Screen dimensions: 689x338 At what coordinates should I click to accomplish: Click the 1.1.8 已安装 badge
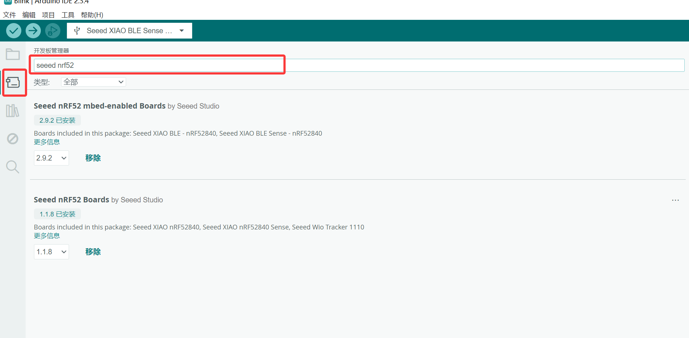coord(57,214)
